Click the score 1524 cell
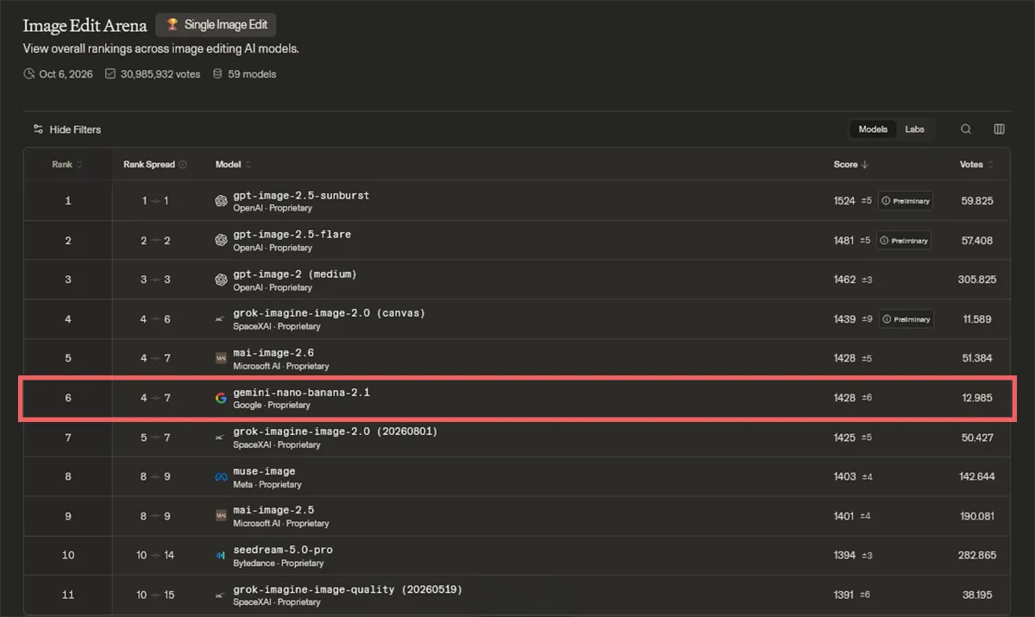This screenshot has width=1035, height=617. click(844, 201)
